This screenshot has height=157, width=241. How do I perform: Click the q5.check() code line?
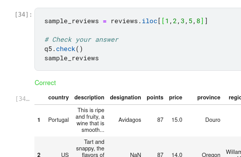[x=63, y=49]
